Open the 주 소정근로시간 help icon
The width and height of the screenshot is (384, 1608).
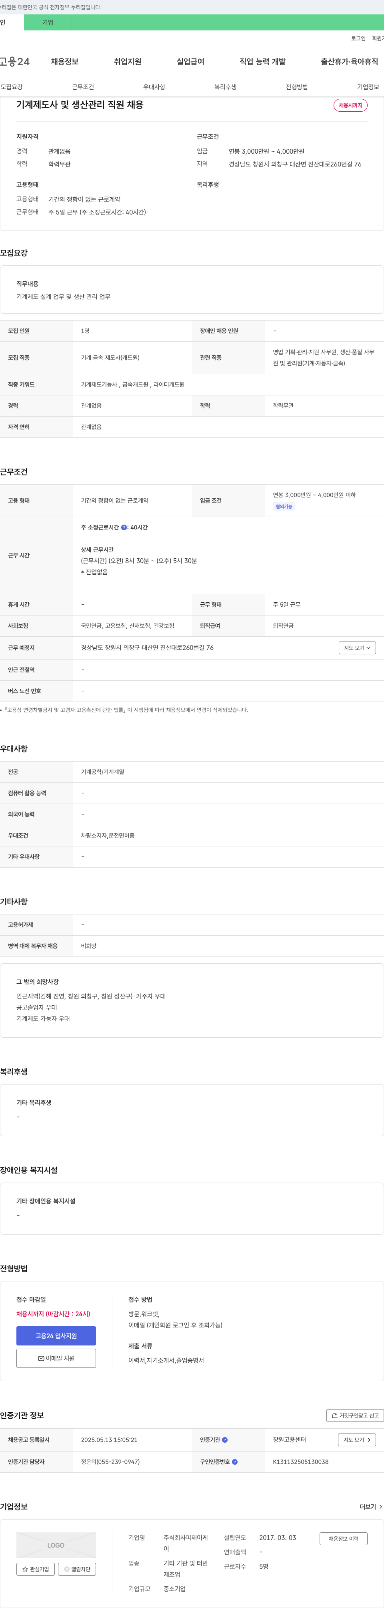tap(124, 527)
